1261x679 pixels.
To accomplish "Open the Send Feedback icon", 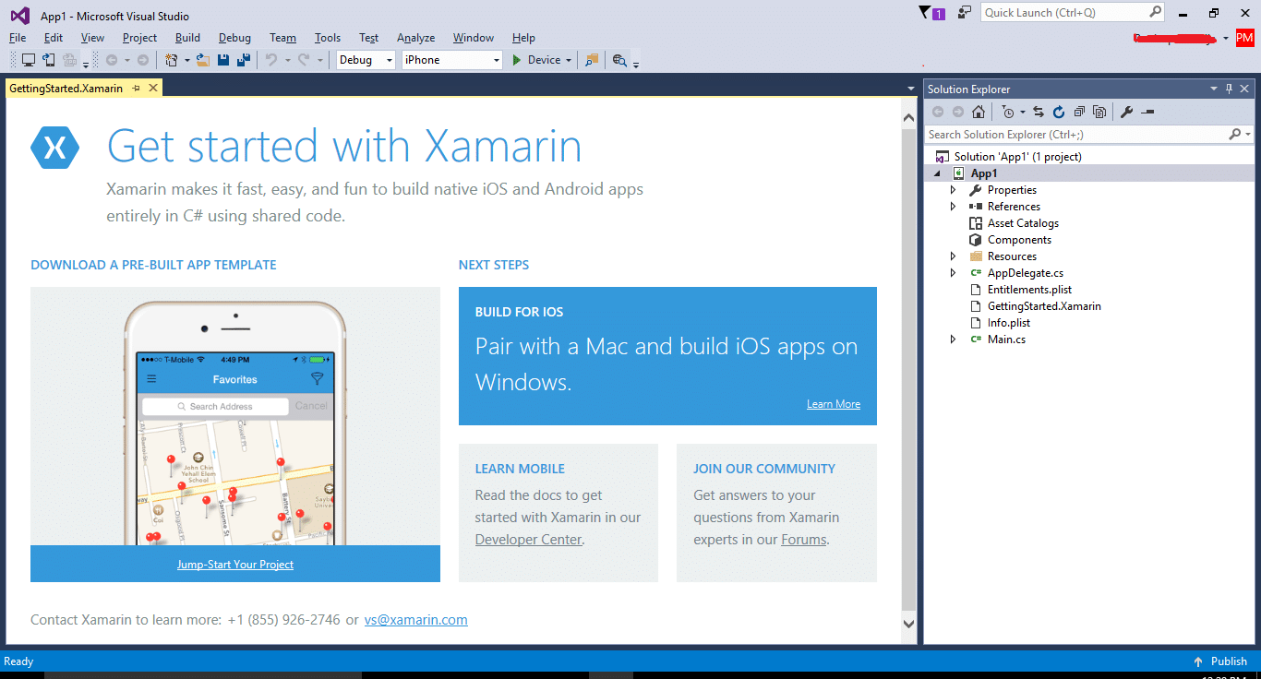I will coord(965,12).
